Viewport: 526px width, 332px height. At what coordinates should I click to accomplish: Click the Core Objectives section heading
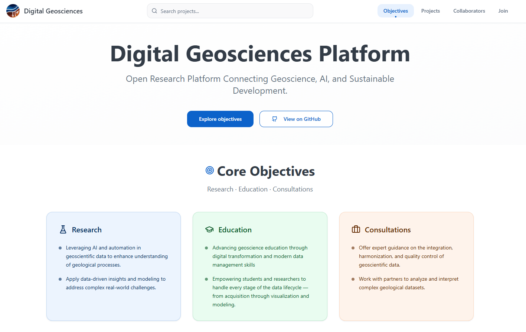266,171
